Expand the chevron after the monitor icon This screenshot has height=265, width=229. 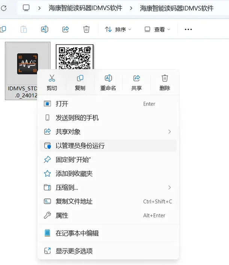39,8
